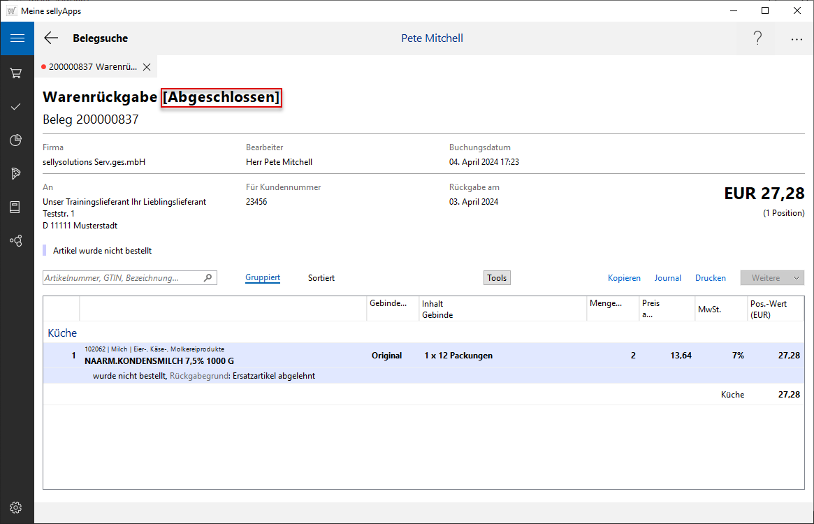
Task: Open the three-dot more options menu
Action: pyautogui.click(x=797, y=39)
